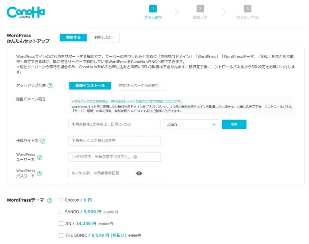Open help icon next to WordPressテーマ
Screen dimensions: 309x244
point(50,200)
